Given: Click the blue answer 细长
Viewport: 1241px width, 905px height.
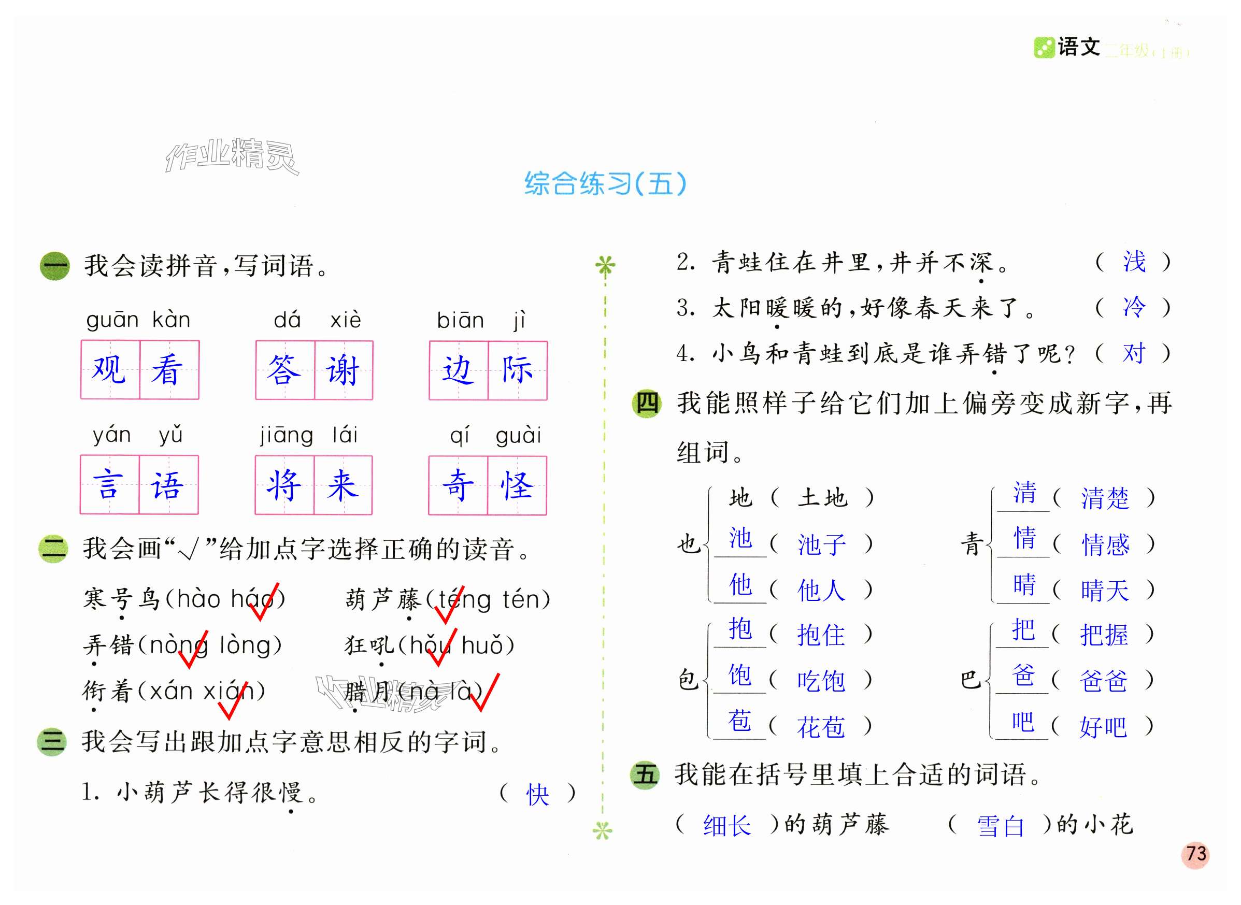Looking at the screenshot, I should point(726,826).
